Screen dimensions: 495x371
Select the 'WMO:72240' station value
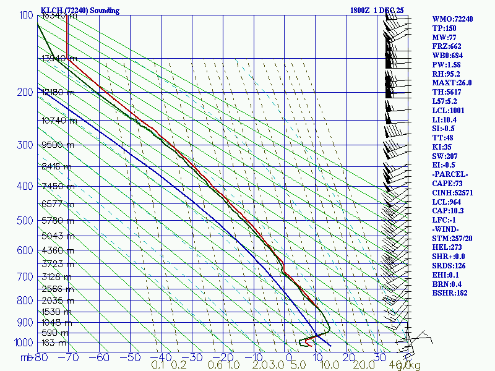452,19
